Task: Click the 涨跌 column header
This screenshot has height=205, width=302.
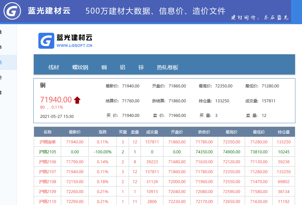Action: pyautogui.click(x=103, y=132)
